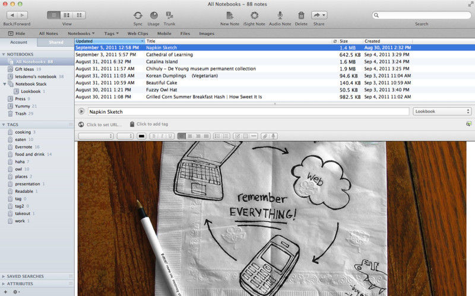The width and height of the screenshot is (475, 296).
Task: Sort by Updated column header
Action: click(x=110, y=41)
